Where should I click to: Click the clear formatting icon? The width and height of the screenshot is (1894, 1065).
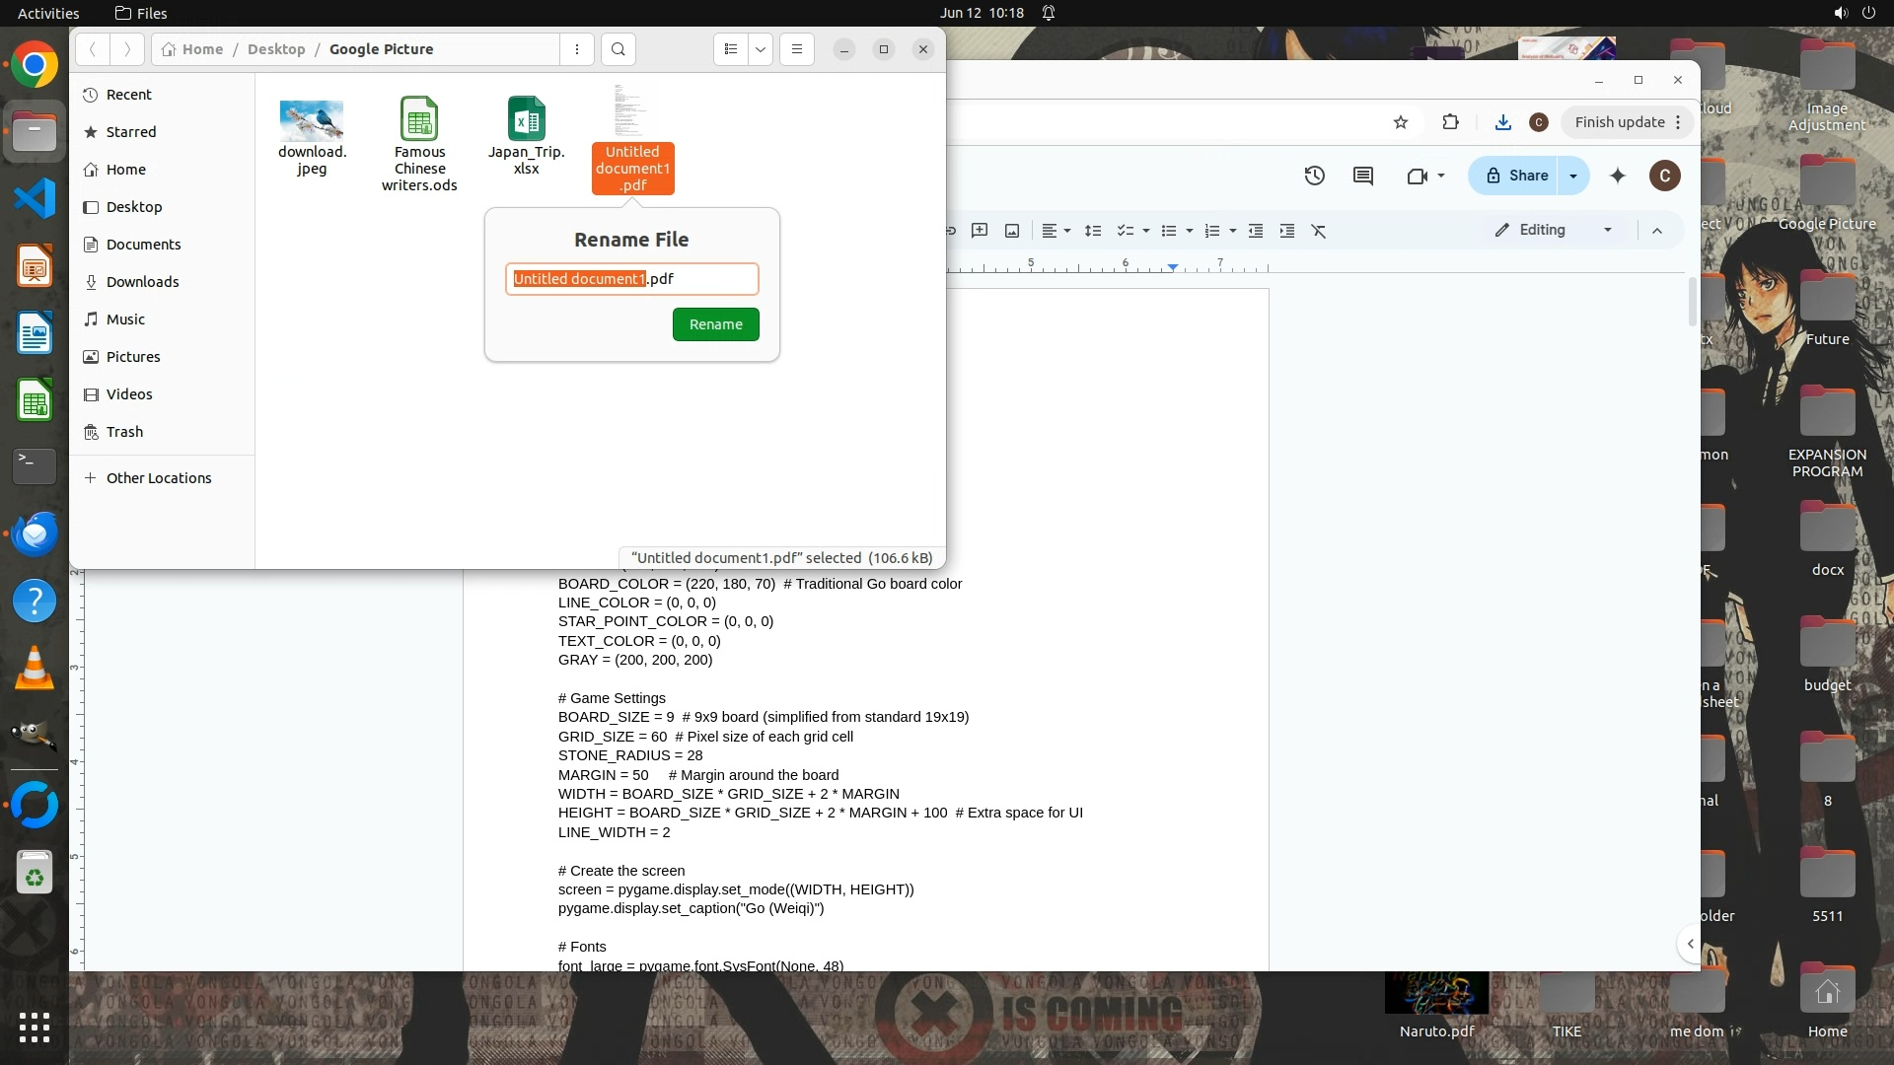(1319, 231)
